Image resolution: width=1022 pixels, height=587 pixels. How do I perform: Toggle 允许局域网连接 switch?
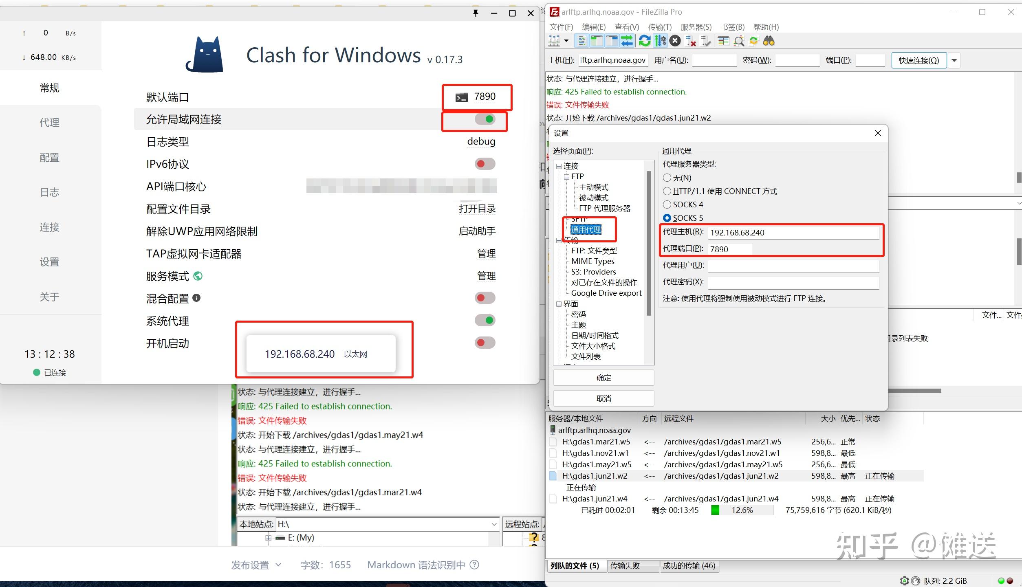point(485,119)
